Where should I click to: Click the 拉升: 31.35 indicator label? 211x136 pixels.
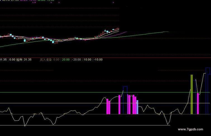[x=24, y=59]
